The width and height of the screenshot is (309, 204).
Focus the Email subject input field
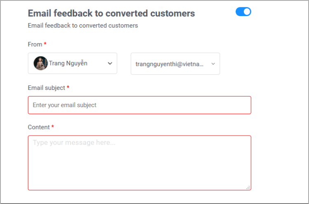[x=140, y=105]
